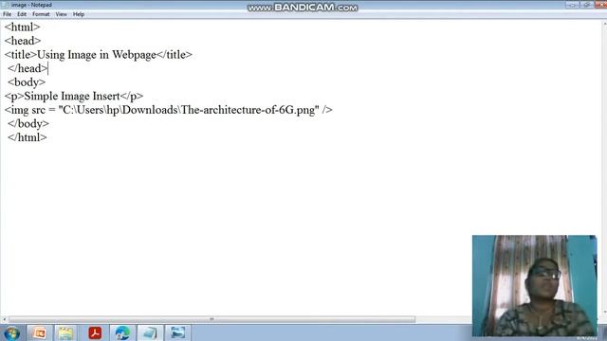The image size is (607, 341).
Task: Open Microsoft Edge from the taskbar
Action: point(122,332)
